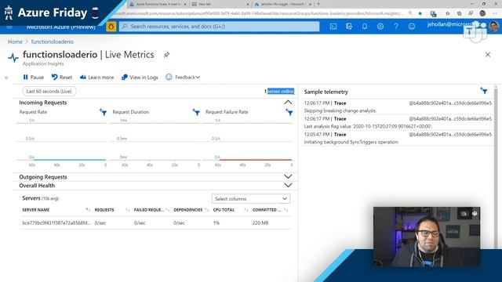This screenshot has height=282, width=502.
Task: Filter the Request Duration chart
Action: click(x=196, y=112)
